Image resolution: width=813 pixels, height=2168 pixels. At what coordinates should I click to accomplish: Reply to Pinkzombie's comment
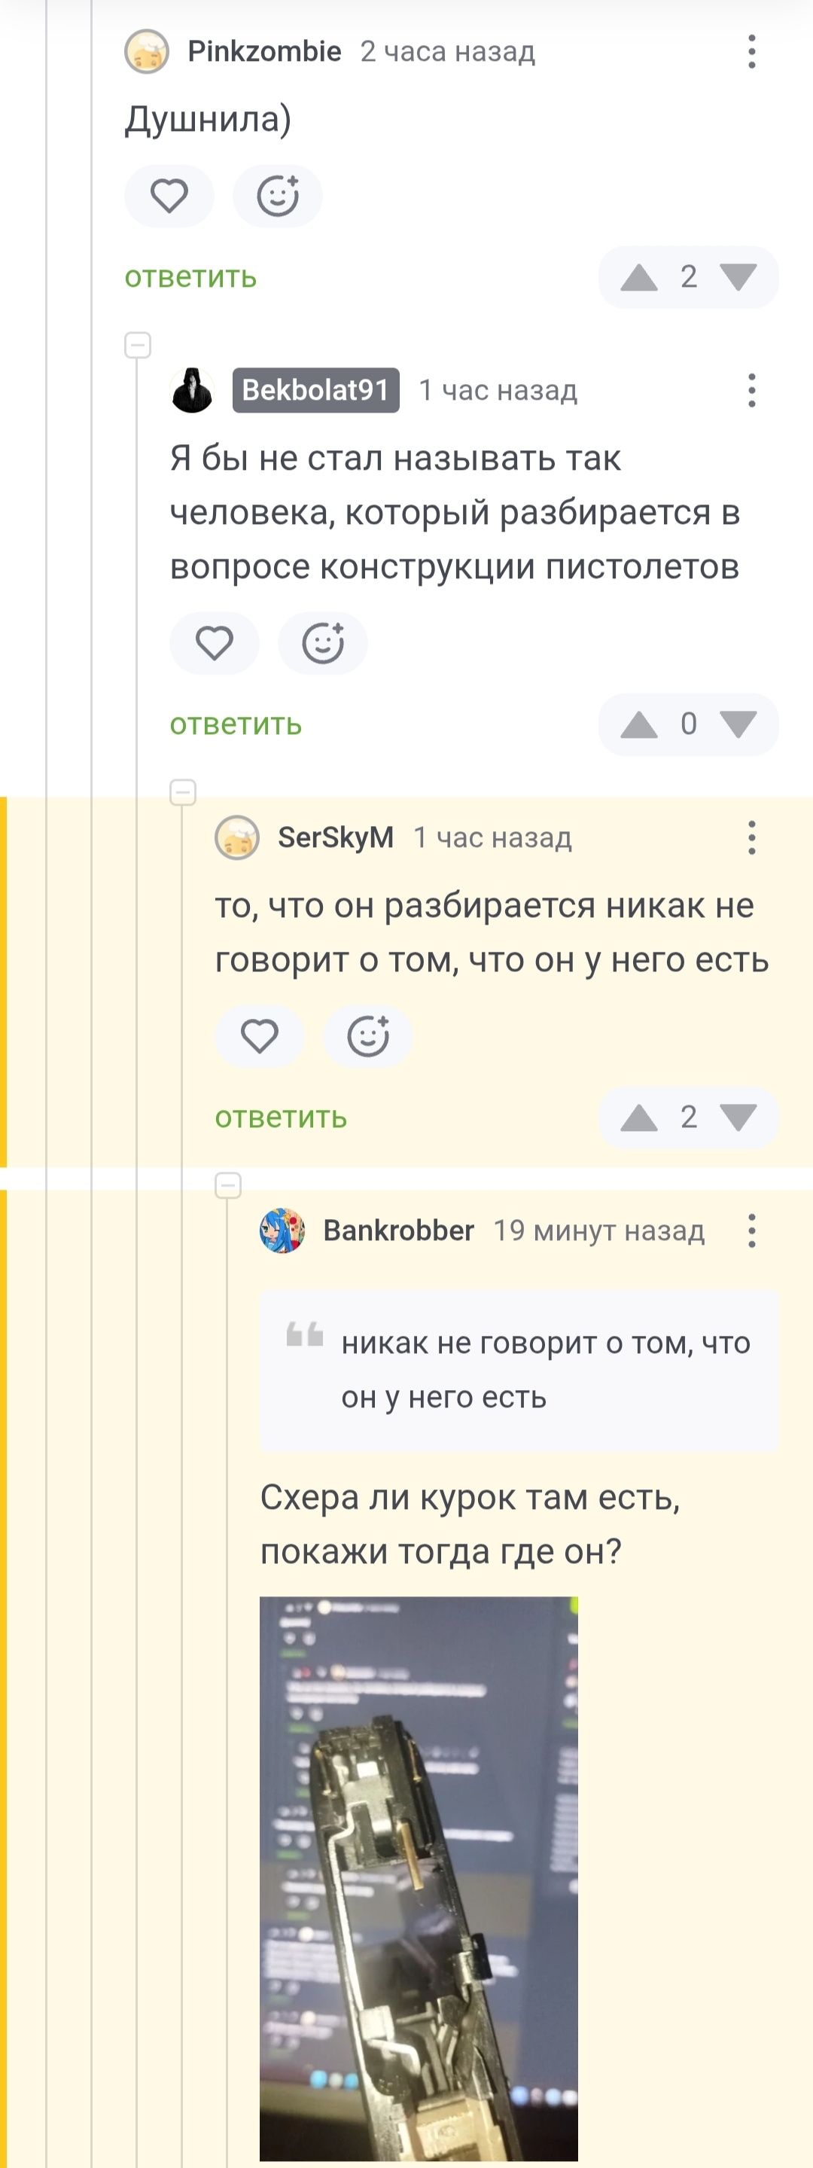pyautogui.click(x=190, y=277)
